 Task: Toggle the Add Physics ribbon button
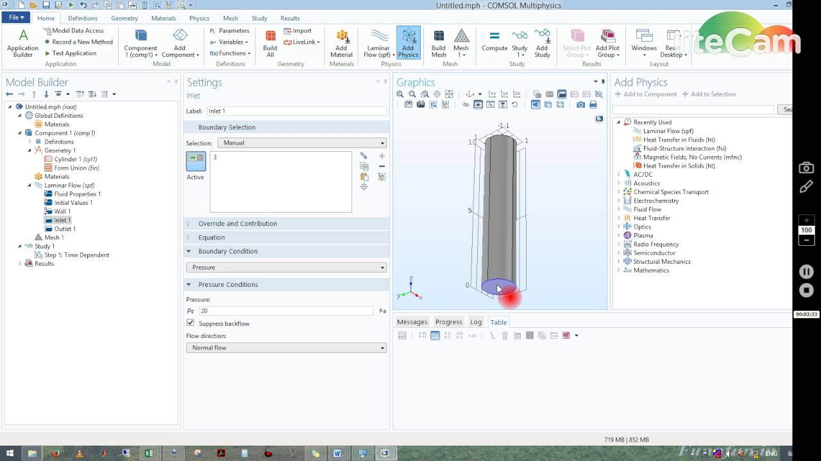coord(408,44)
